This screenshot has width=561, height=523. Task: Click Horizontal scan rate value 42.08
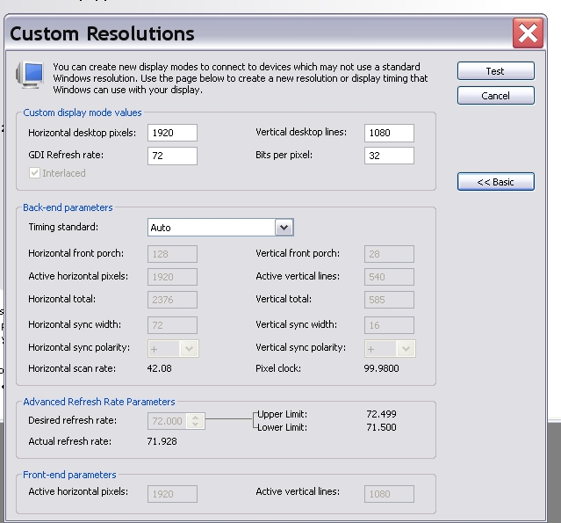pyautogui.click(x=159, y=368)
